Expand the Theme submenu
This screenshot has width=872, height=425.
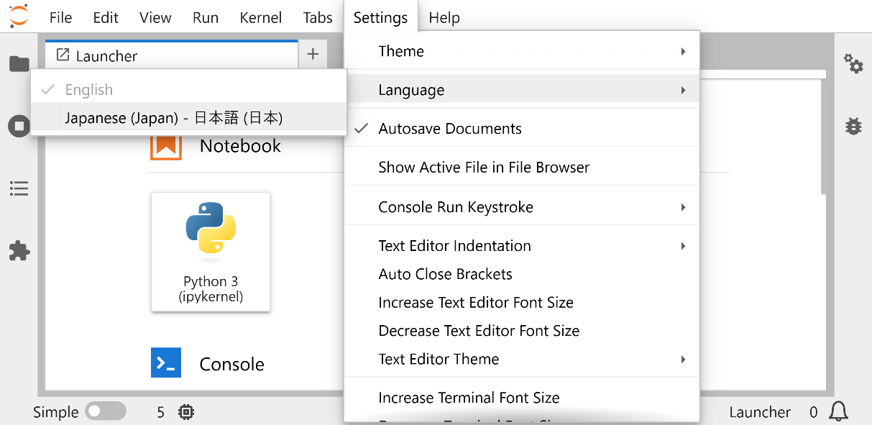point(521,51)
